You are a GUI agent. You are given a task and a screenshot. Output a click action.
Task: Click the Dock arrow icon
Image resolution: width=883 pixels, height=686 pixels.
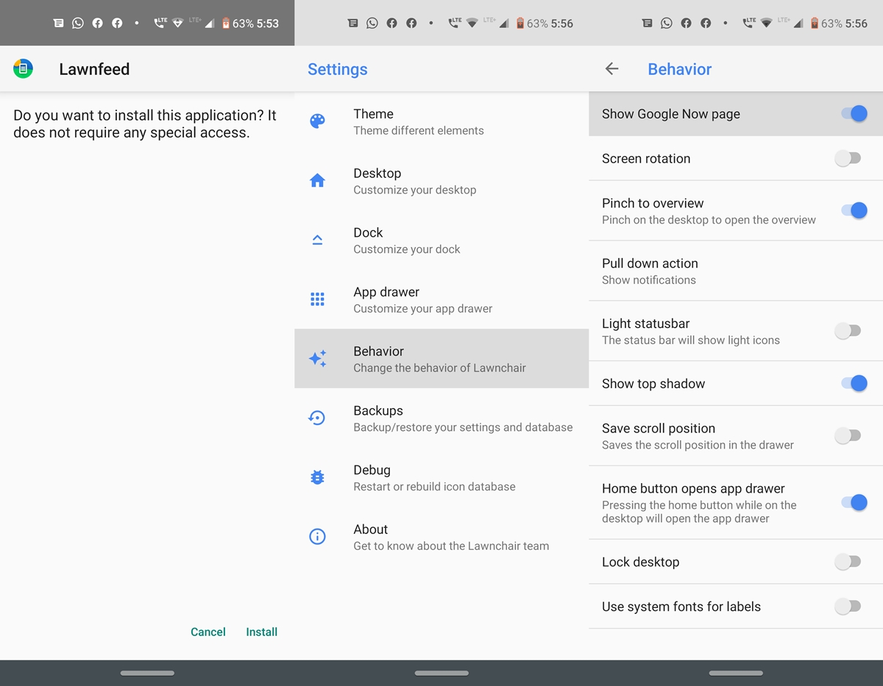point(317,240)
